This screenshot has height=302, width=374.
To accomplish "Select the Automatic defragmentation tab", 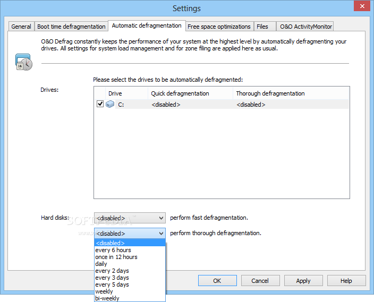I will [147, 25].
